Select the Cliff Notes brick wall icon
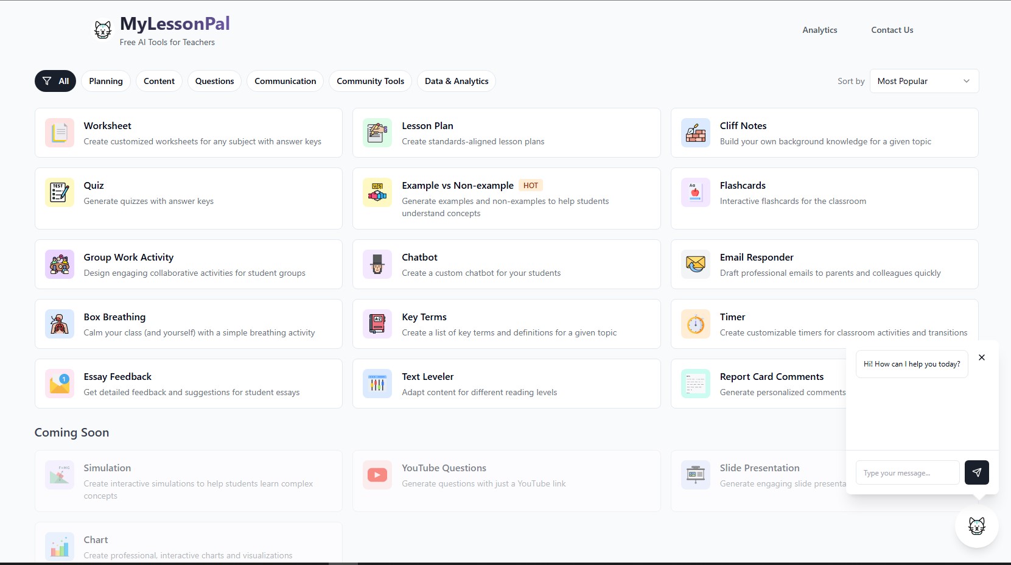The width and height of the screenshot is (1011, 565). coord(696,133)
